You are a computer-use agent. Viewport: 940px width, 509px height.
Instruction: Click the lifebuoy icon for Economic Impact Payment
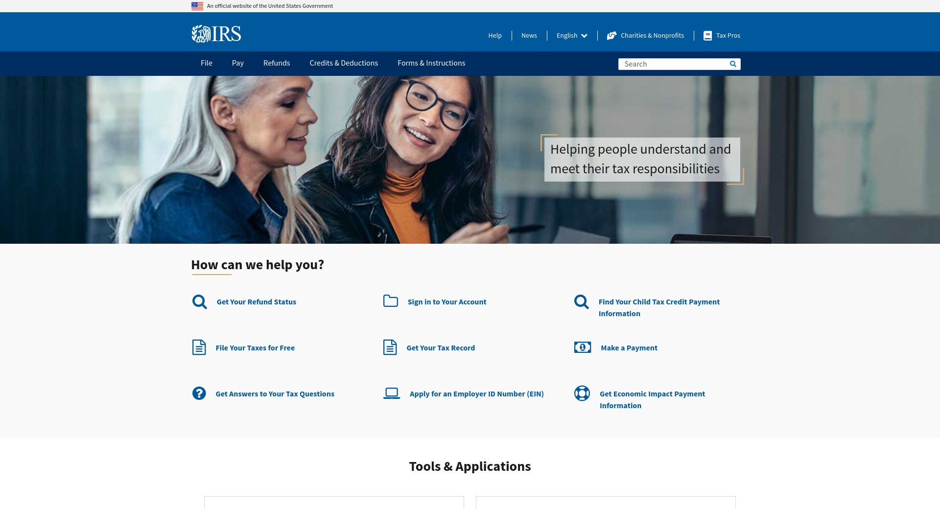pos(582,393)
